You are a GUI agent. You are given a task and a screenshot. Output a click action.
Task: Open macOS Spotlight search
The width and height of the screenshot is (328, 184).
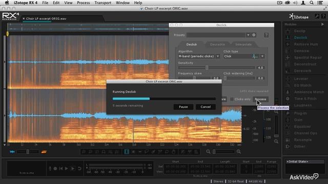click(312, 3)
